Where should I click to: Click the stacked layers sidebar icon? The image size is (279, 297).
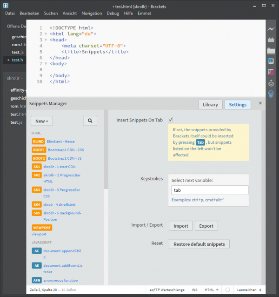(271, 83)
